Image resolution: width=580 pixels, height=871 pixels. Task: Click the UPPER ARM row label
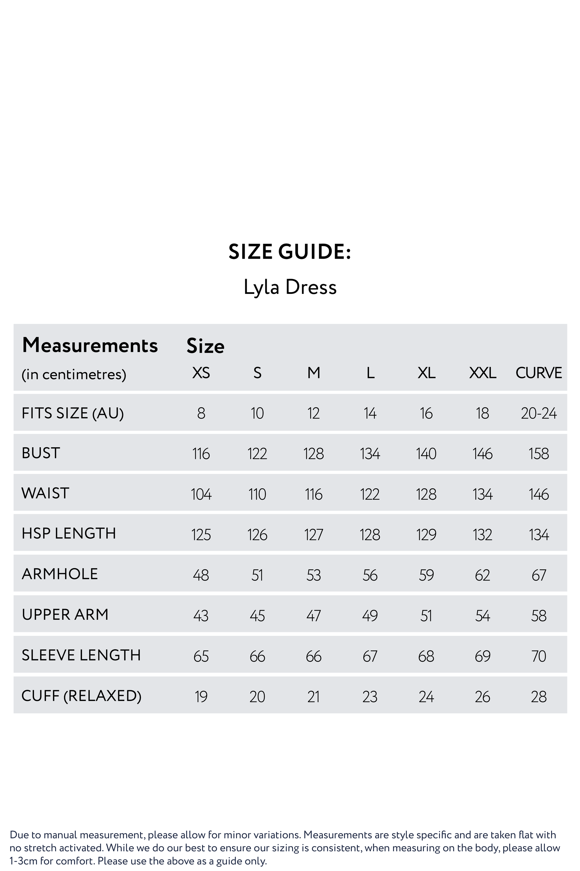point(65,614)
